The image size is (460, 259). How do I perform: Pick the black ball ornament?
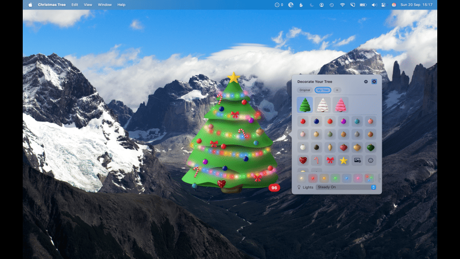(x=316, y=147)
